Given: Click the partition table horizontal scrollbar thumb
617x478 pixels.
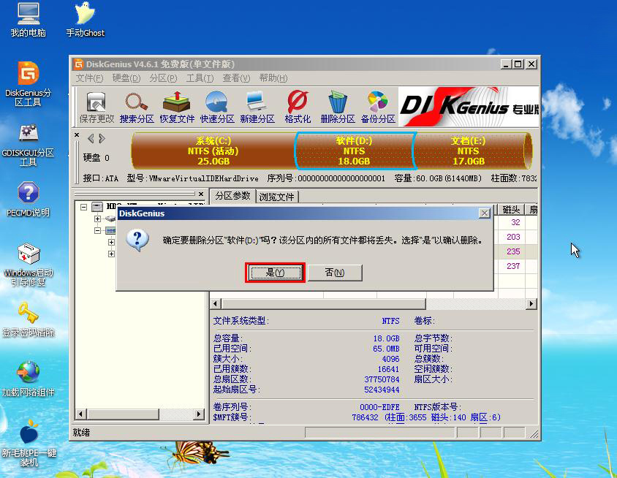Looking at the screenshot, I should coord(323,304).
